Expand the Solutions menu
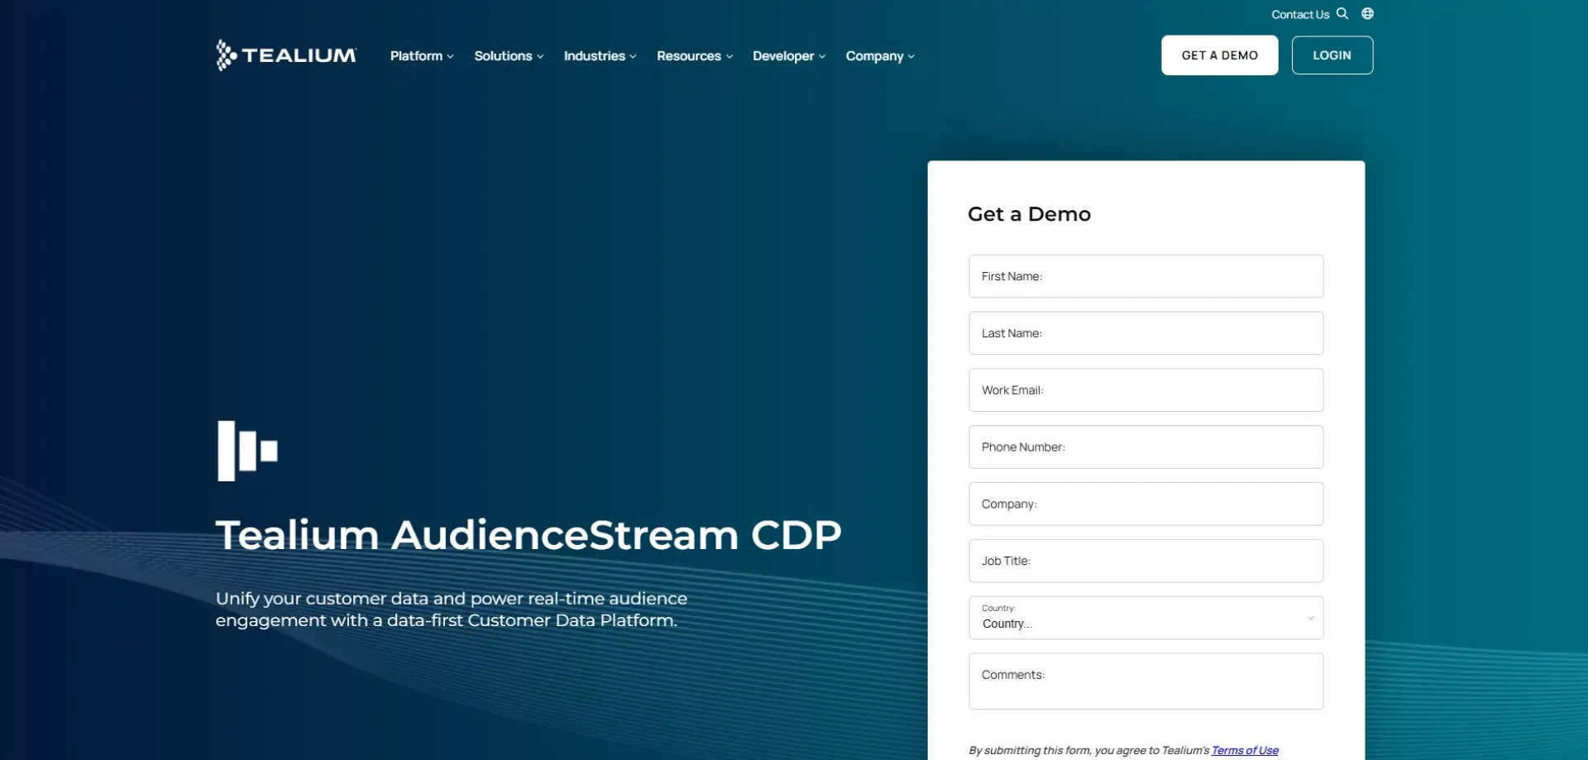Viewport: 1588px width, 760px height. click(509, 56)
